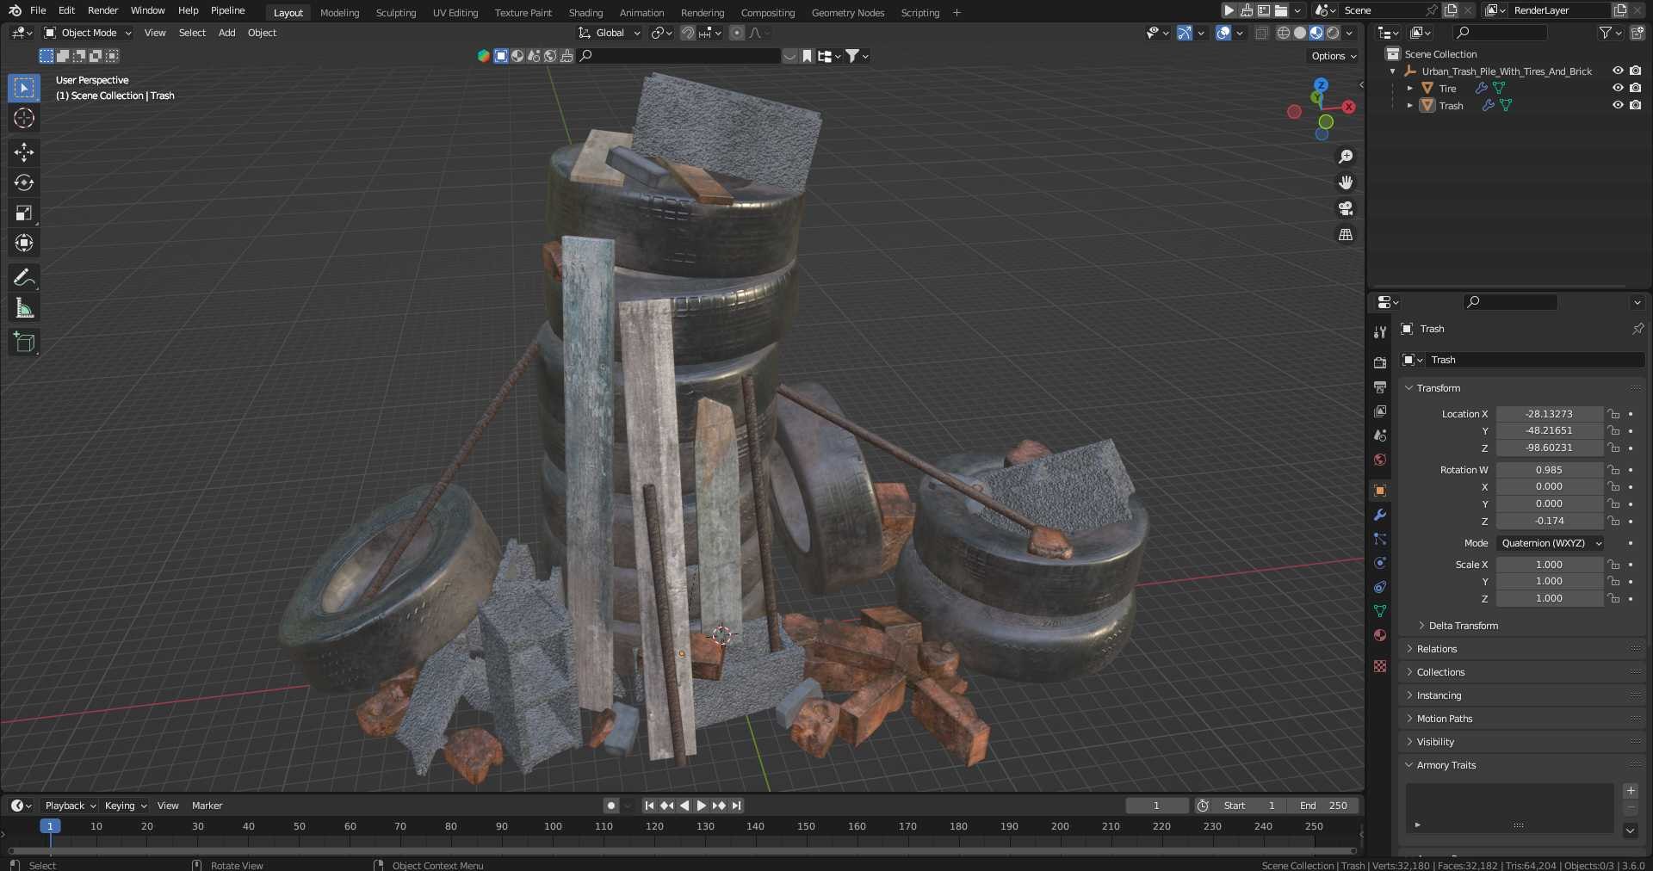Add new Armory trait plus button
The image size is (1653, 871).
(1630, 791)
